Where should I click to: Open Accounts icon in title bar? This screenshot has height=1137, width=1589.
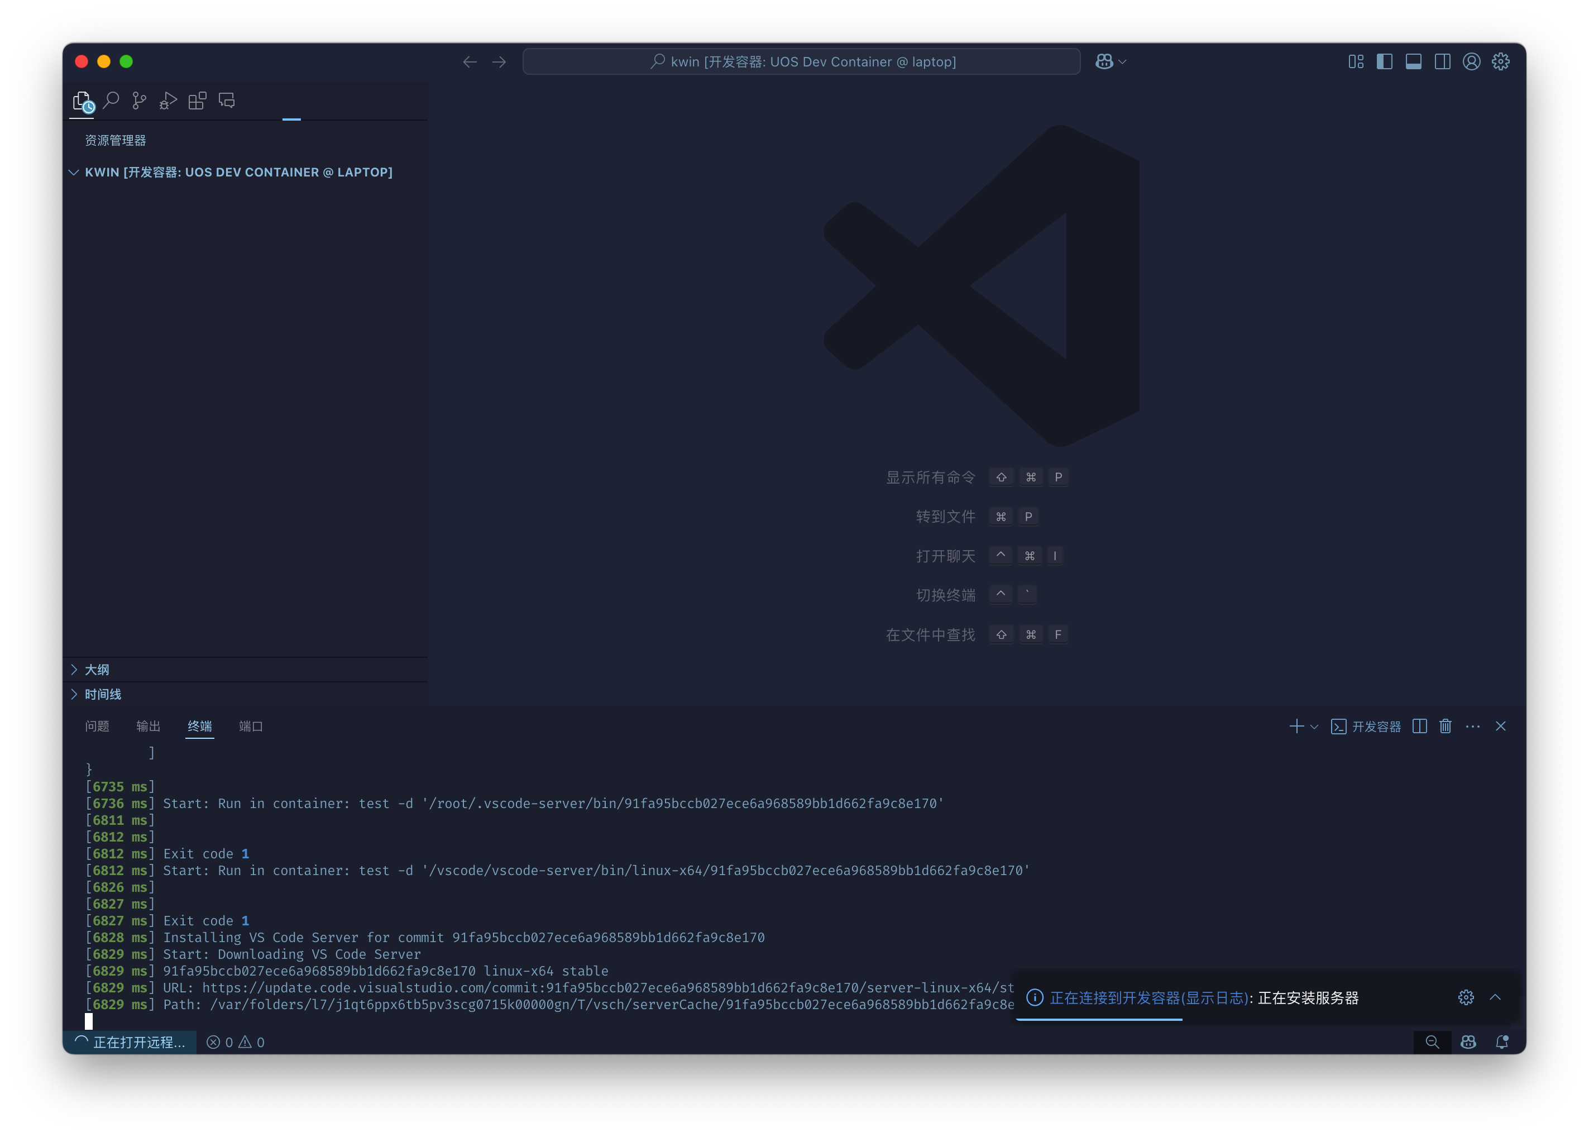click(x=1471, y=61)
